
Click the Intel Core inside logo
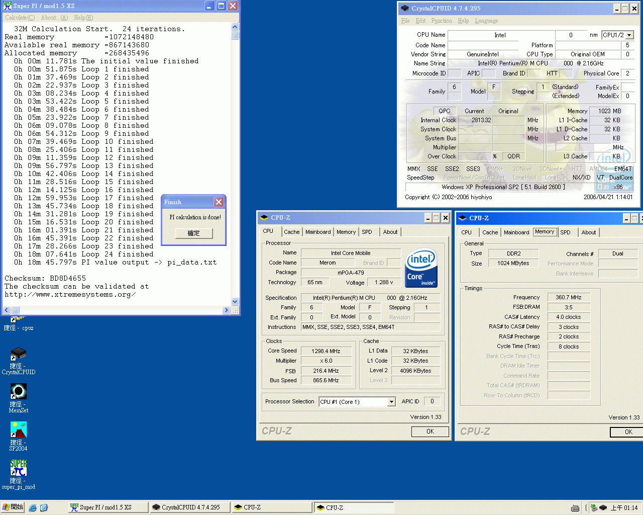point(421,269)
